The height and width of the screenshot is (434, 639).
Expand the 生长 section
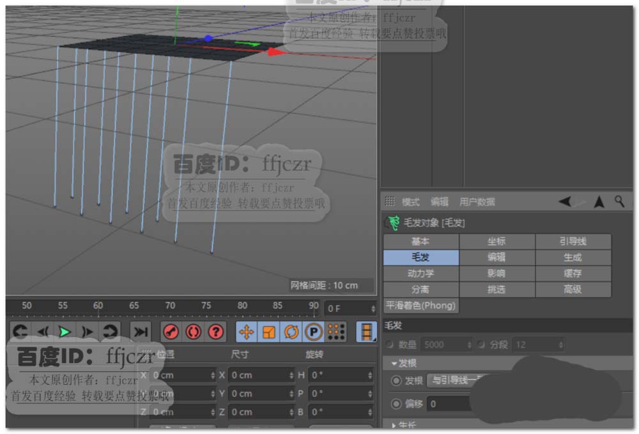394,425
